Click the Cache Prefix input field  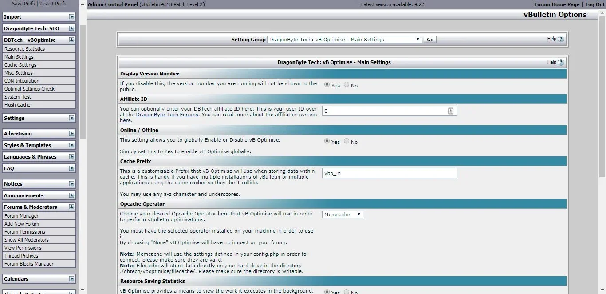tap(390, 173)
